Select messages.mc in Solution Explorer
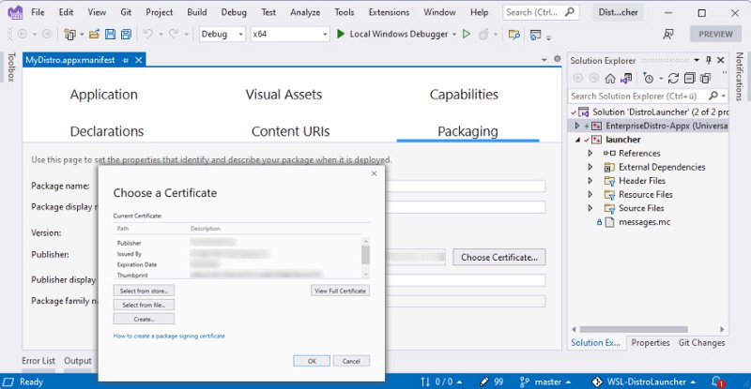 (x=644, y=222)
